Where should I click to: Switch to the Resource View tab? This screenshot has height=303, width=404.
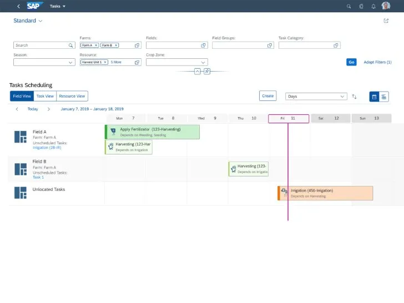tap(72, 96)
